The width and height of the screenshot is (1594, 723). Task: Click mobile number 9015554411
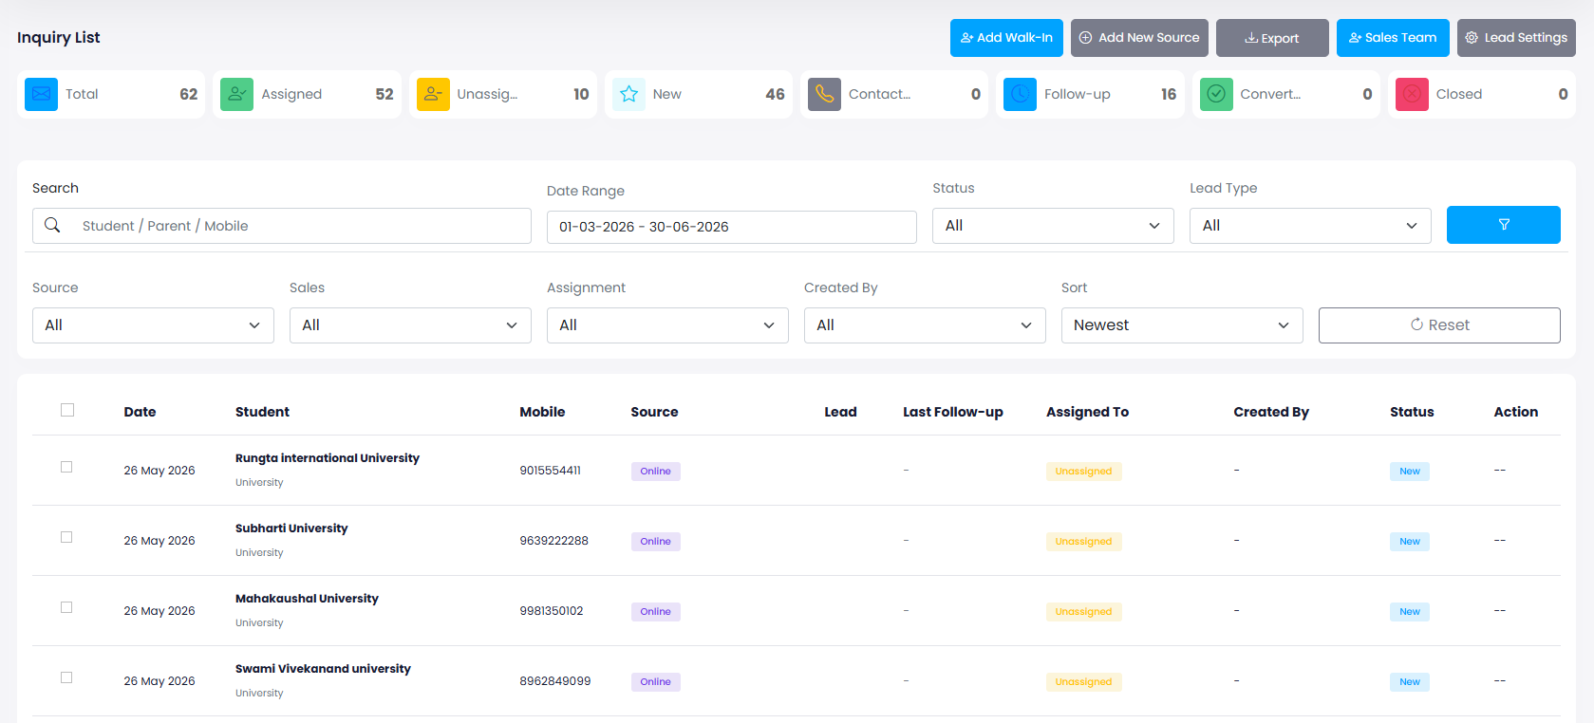coord(550,471)
